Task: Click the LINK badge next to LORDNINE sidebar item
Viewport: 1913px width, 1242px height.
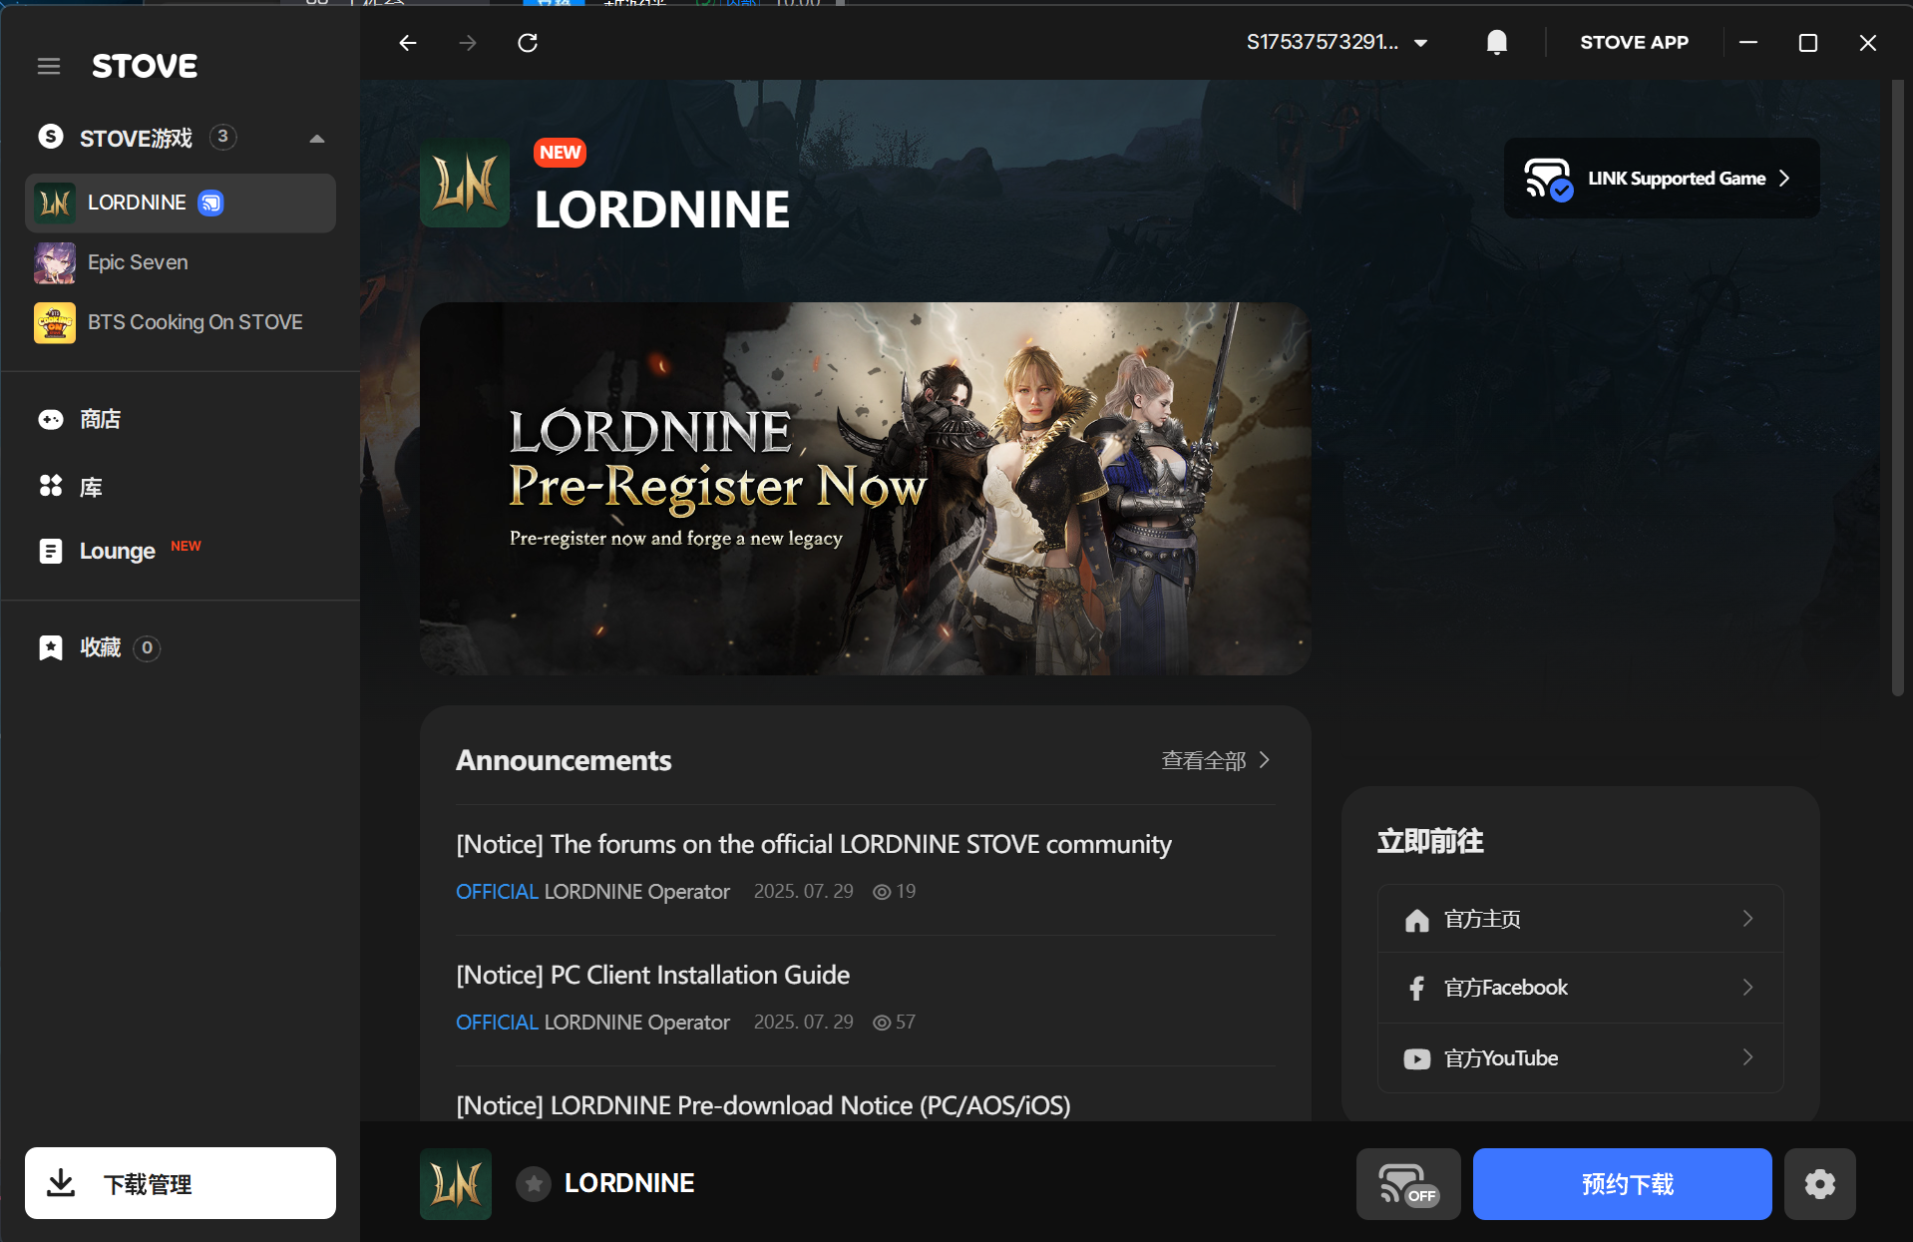Action: point(210,204)
